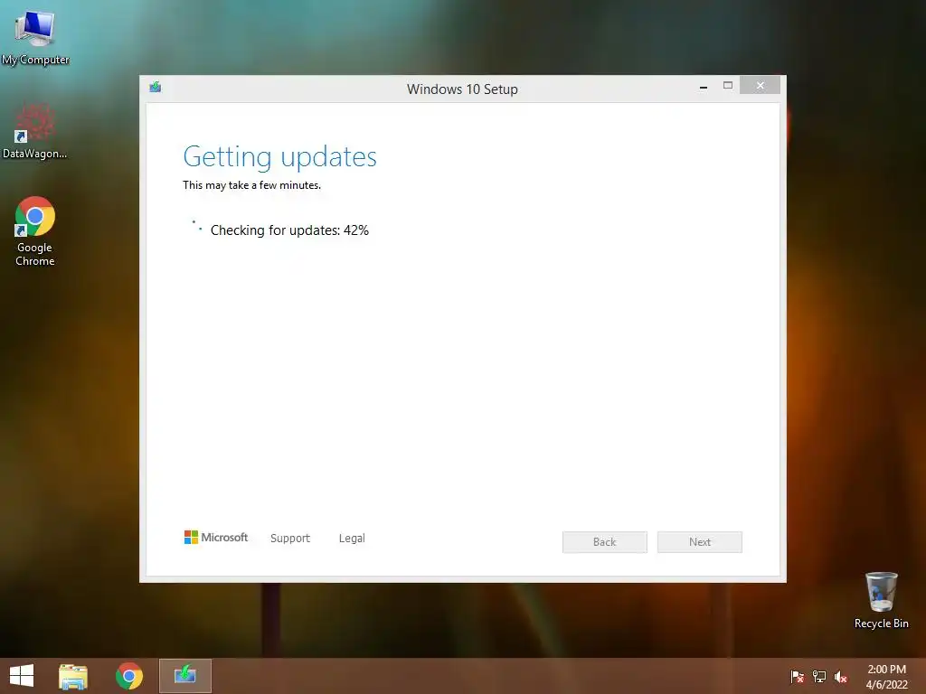Viewport: 926px width, 694px height.
Task: Click the Setup icon in the title bar
Action: 156,88
